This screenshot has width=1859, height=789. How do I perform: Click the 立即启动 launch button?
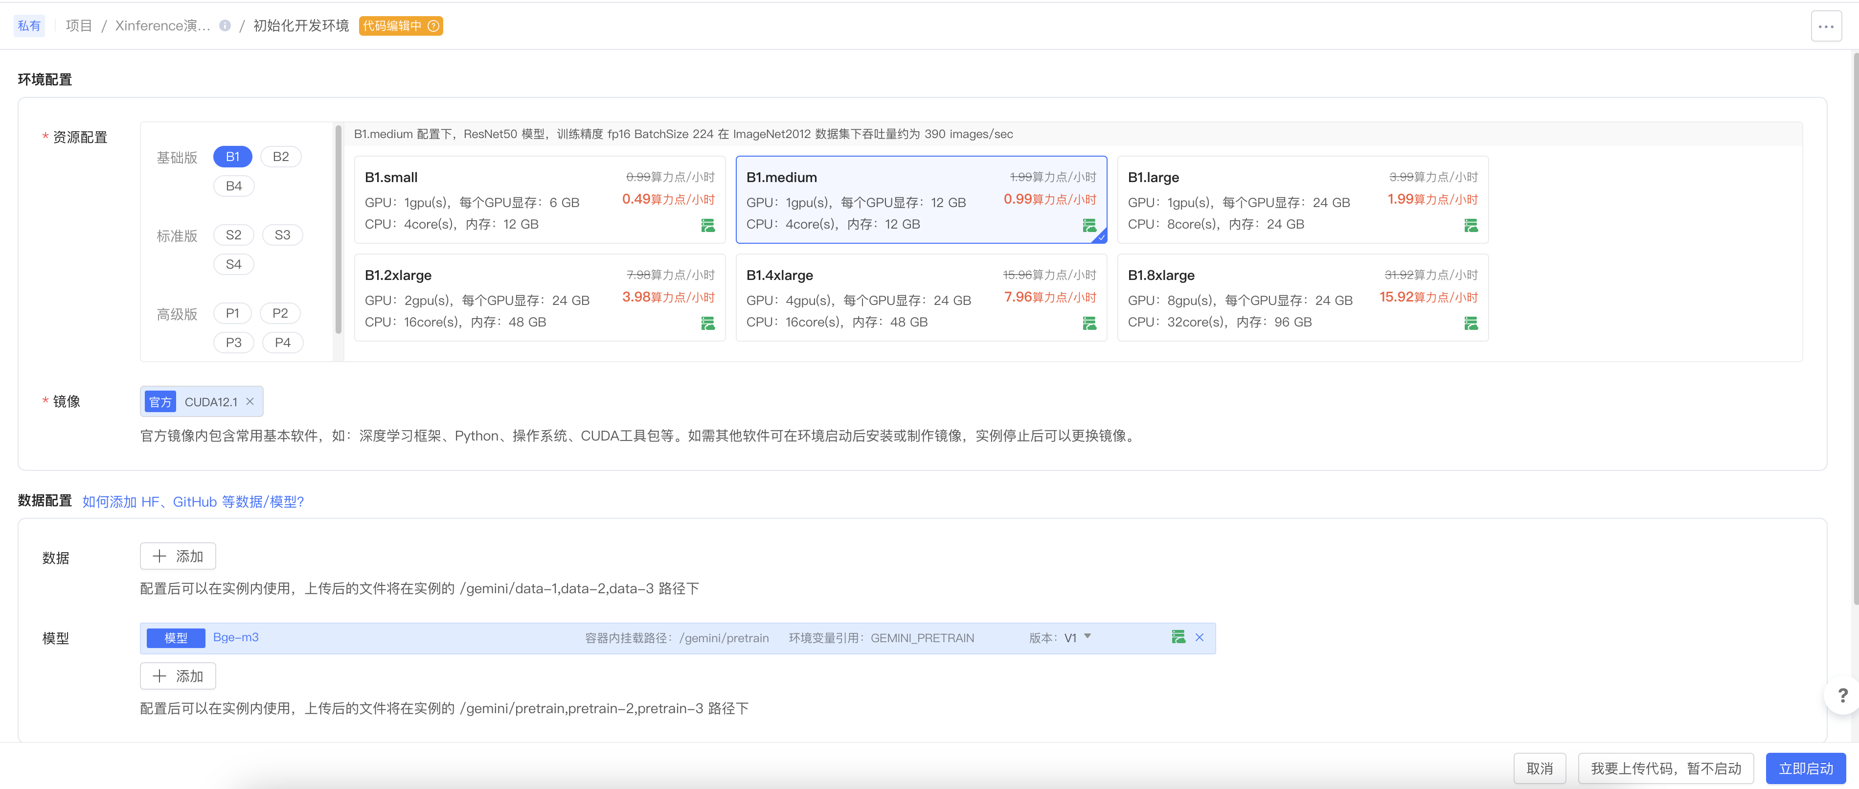pyautogui.click(x=1806, y=767)
